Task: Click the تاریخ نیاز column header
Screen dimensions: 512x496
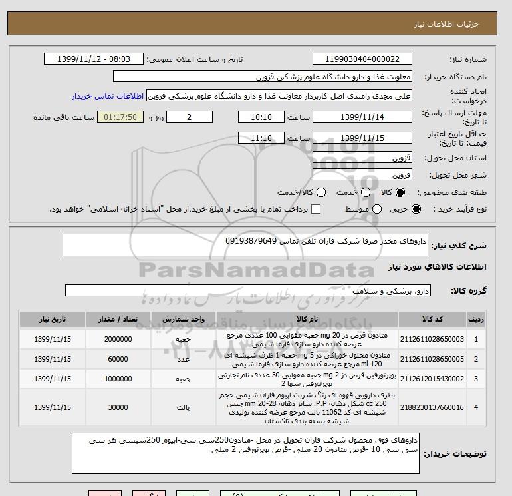Action: pyautogui.click(x=53, y=319)
